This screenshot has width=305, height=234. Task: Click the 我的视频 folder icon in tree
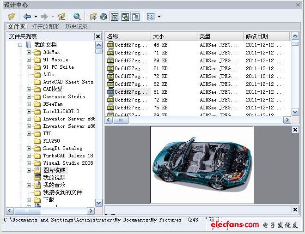coord(37,178)
